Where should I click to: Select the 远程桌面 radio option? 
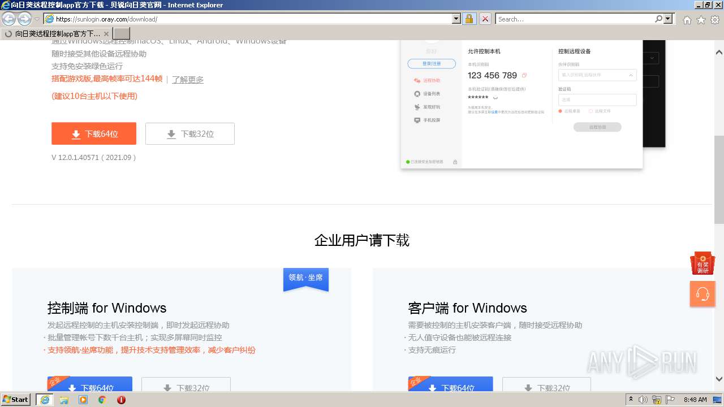click(x=570, y=111)
